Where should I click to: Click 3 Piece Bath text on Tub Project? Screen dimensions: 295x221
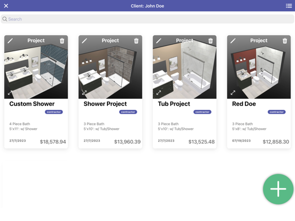168,124
